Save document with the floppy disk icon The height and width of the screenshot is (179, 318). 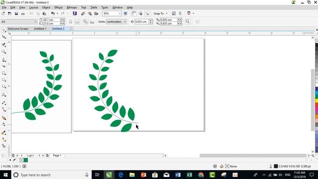point(16,13)
